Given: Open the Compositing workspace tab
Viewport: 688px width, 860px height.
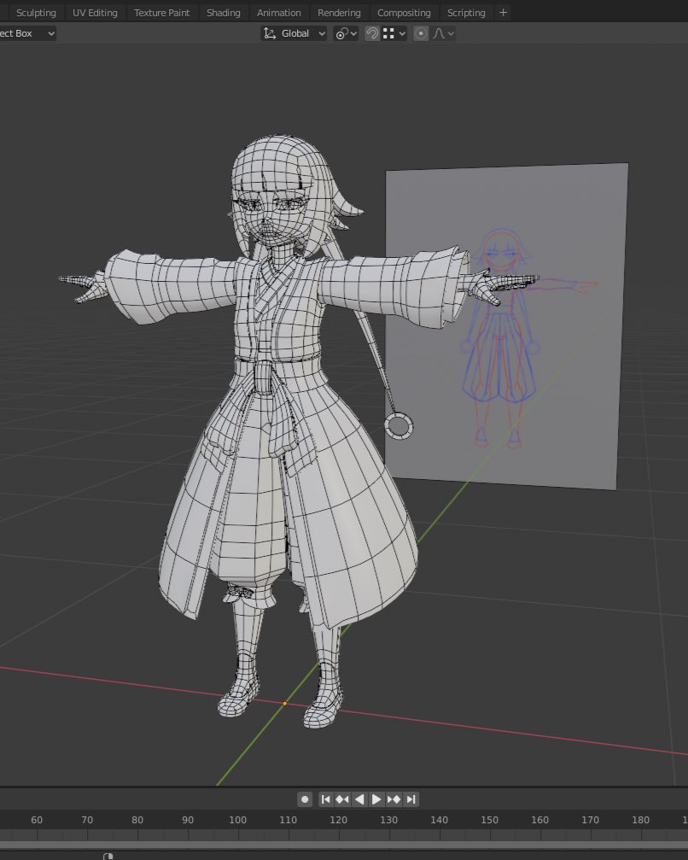Looking at the screenshot, I should [404, 13].
